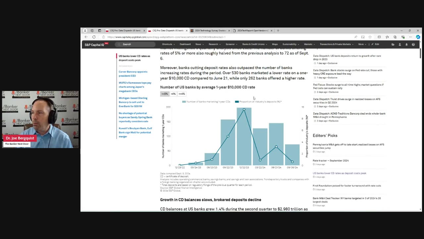Viewport: 424px width, 239px height.
Task: Open the Maps menu item
Action: (x=275, y=44)
